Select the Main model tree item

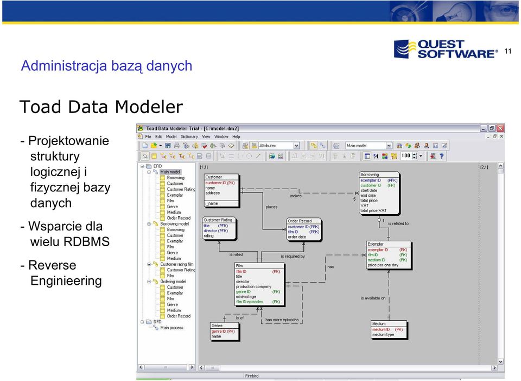tap(170, 172)
